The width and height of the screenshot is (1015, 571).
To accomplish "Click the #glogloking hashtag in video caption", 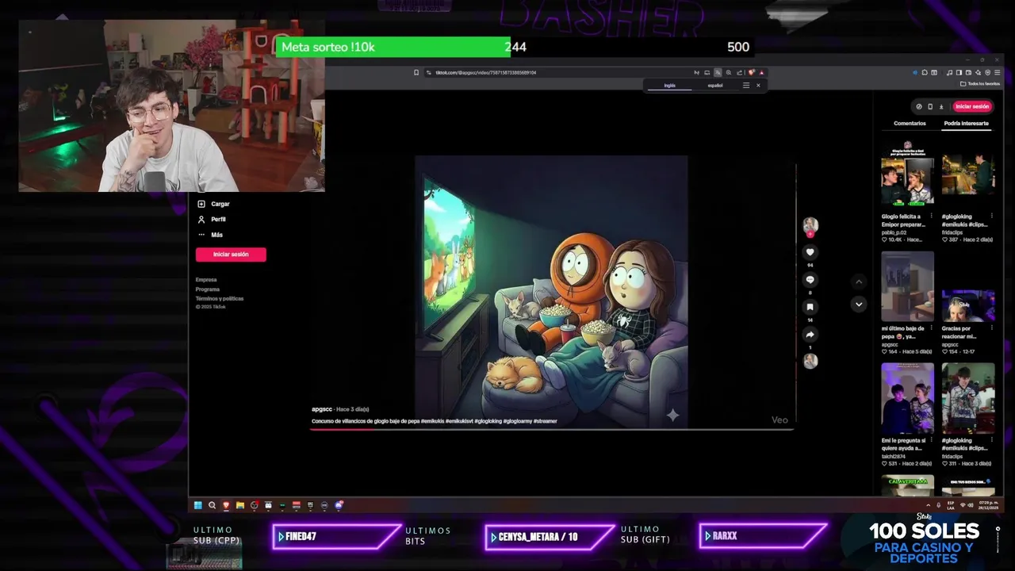I will [x=487, y=421].
